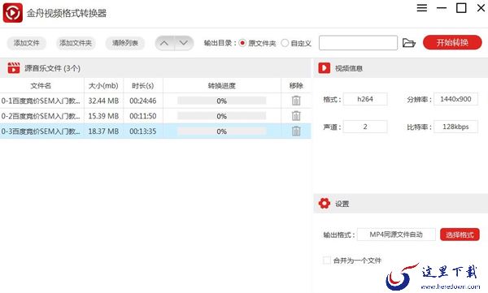The width and height of the screenshot is (488, 293).
Task: Click the 添加文件 button
Action: coord(27,43)
